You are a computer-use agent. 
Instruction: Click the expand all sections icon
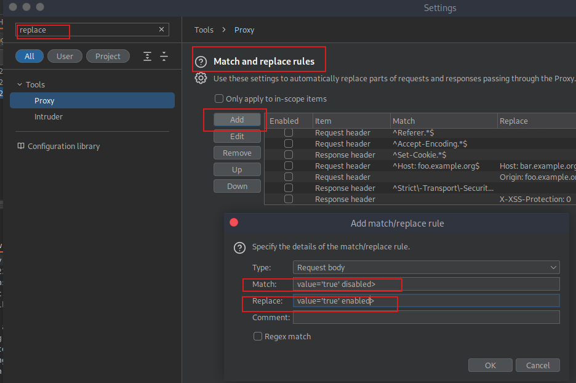[x=147, y=56]
